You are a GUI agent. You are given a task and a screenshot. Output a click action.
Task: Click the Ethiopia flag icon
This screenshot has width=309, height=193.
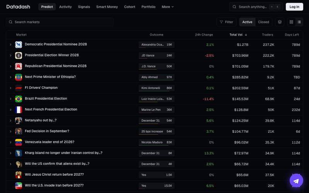19,77
